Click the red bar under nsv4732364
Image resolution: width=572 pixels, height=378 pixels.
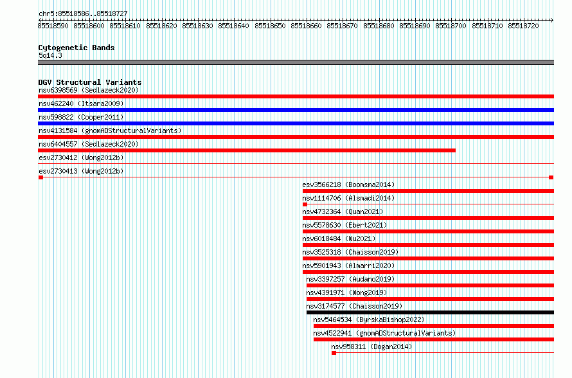coord(428,218)
